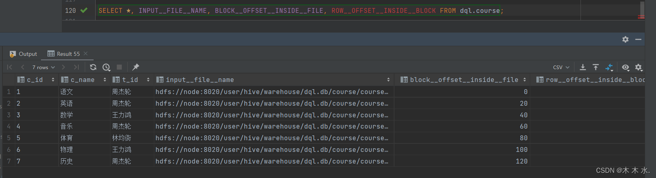
Task: Open tool window settings gear
Action: [x=625, y=39]
